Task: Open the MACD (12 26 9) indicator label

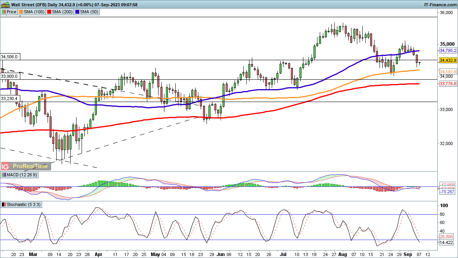Action: [21, 174]
